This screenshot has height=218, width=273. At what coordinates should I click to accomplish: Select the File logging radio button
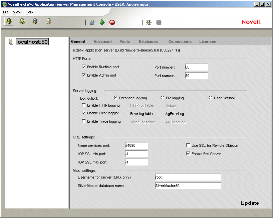pyautogui.click(x=162, y=98)
